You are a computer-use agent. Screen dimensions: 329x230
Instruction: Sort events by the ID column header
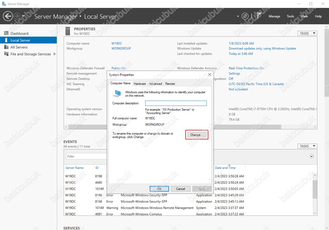(x=97, y=168)
